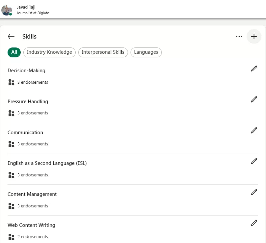The image size is (266, 243).
Task: View Web Content Writing 2 endorsements
Action: tap(32, 237)
